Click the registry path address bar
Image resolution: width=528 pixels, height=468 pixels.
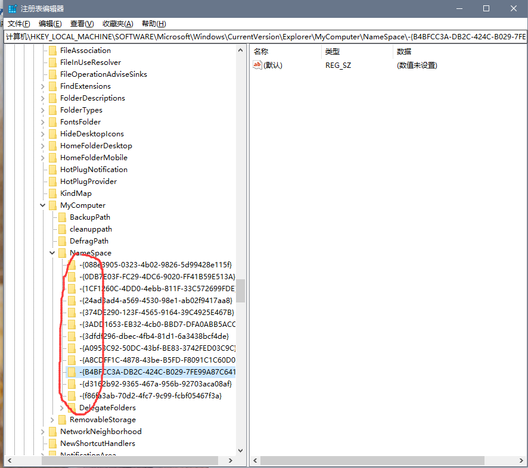pyautogui.click(x=265, y=37)
